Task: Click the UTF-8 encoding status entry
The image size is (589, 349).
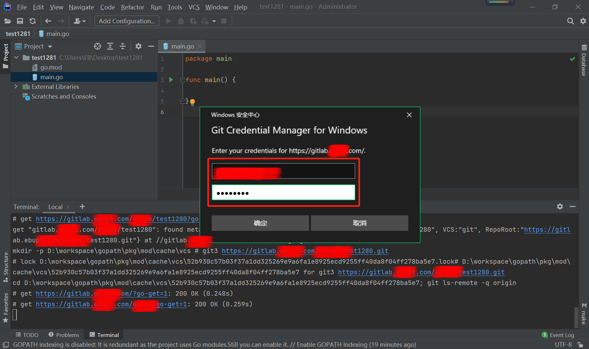Action: (563, 344)
